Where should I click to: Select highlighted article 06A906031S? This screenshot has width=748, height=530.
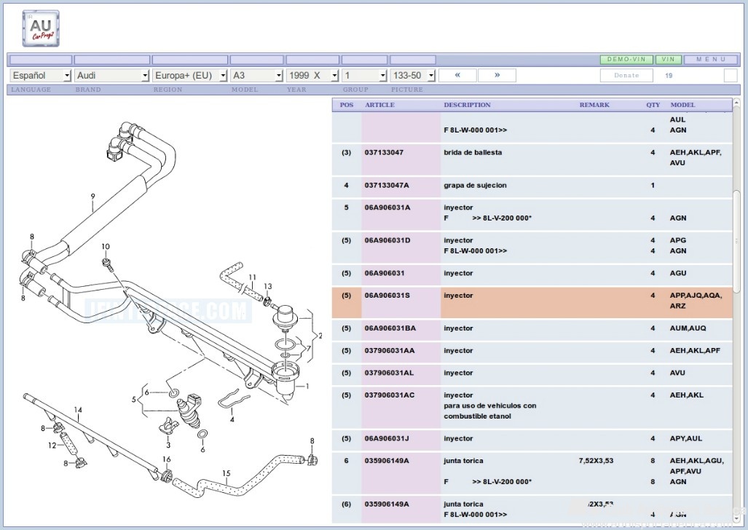tap(387, 296)
